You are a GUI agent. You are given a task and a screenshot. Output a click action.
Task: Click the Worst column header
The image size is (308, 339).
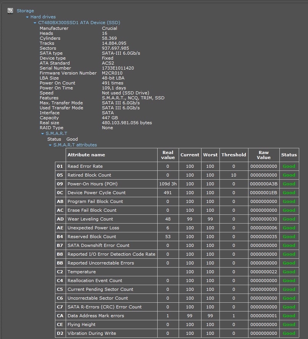(x=210, y=155)
